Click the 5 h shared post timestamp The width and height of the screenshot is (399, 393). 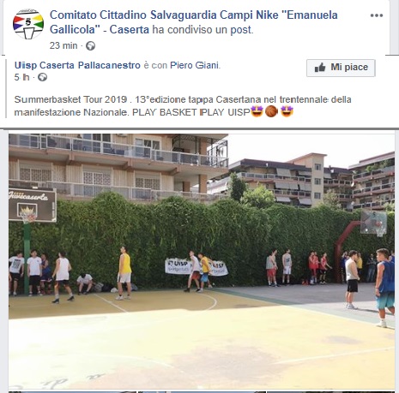coord(22,77)
